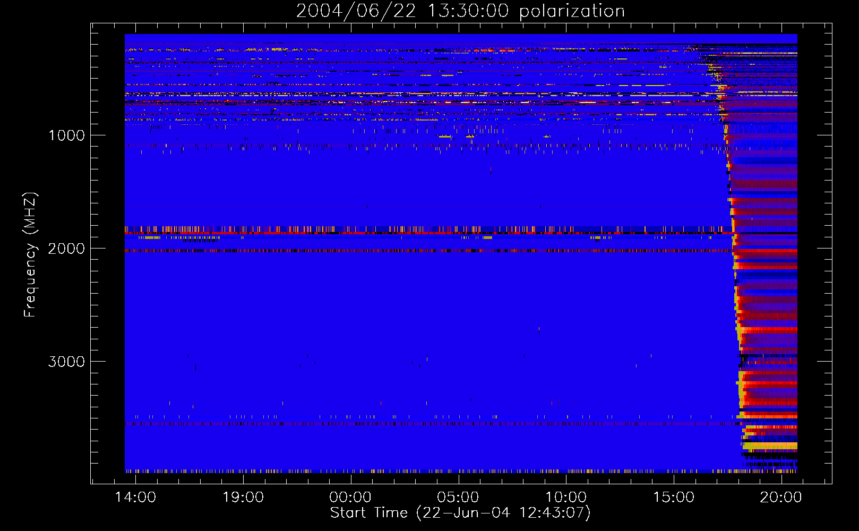The height and width of the screenshot is (531, 859).
Task: Click the 20:00 time tick label
Action: pyautogui.click(x=781, y=498)
